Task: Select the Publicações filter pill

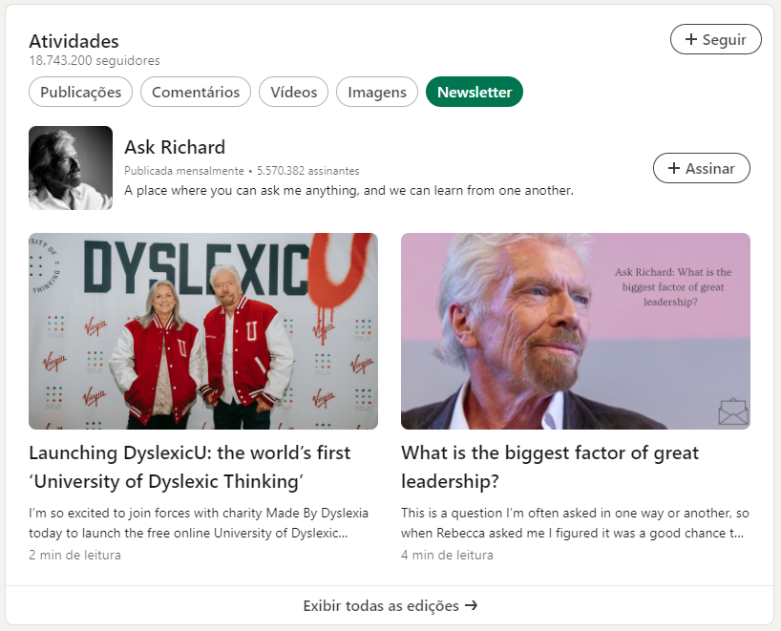Action: (80, 92)
